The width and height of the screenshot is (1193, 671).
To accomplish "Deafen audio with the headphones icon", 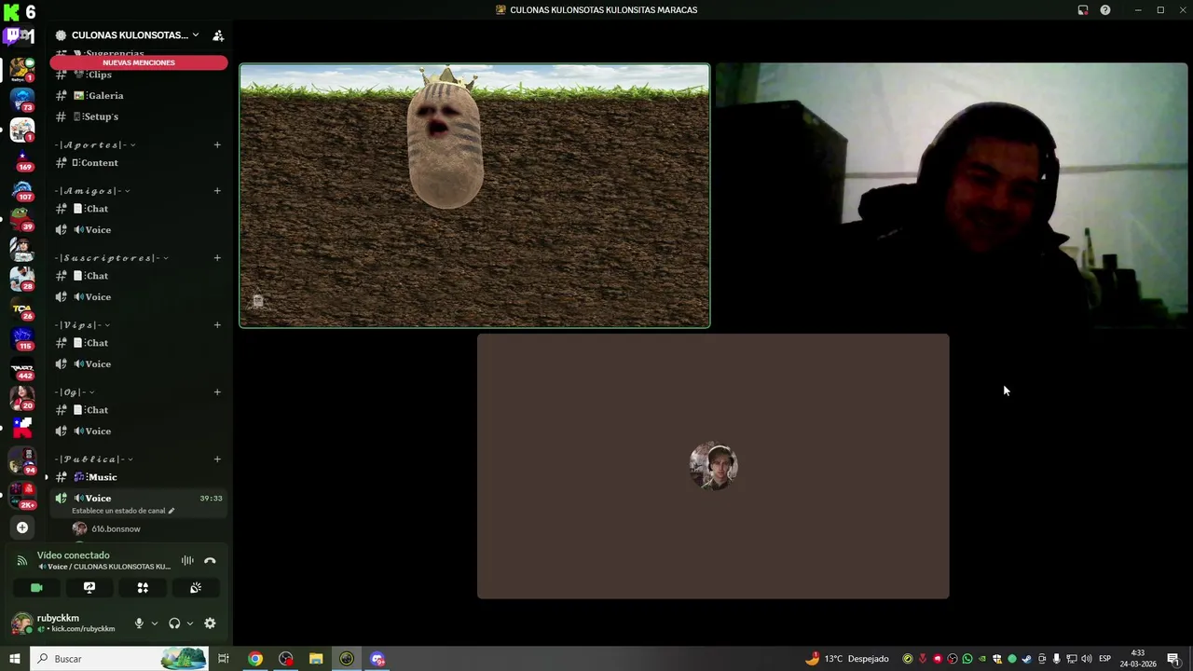I will [x=174, y=623].
